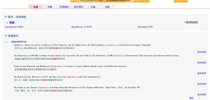The image size is (210, 100).
Task: Click the Chinese sentence about 纤维和软PVC塑料
Action: tap(44, 91)
